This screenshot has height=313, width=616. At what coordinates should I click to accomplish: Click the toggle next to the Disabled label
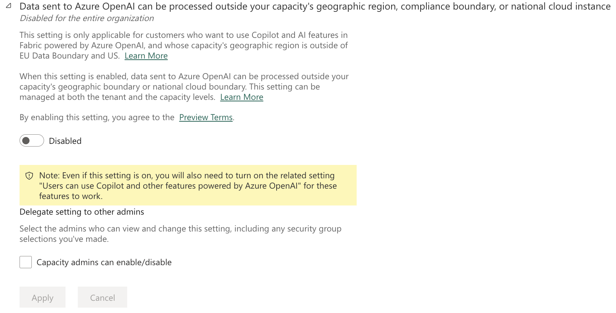(31, 140)
